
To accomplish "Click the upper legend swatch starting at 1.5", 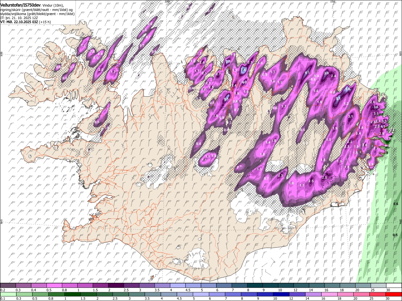I will point(100,285).
